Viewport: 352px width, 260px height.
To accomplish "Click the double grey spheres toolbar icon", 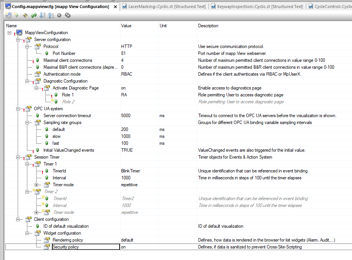I will pyautogui.click(x=68, y=15).
